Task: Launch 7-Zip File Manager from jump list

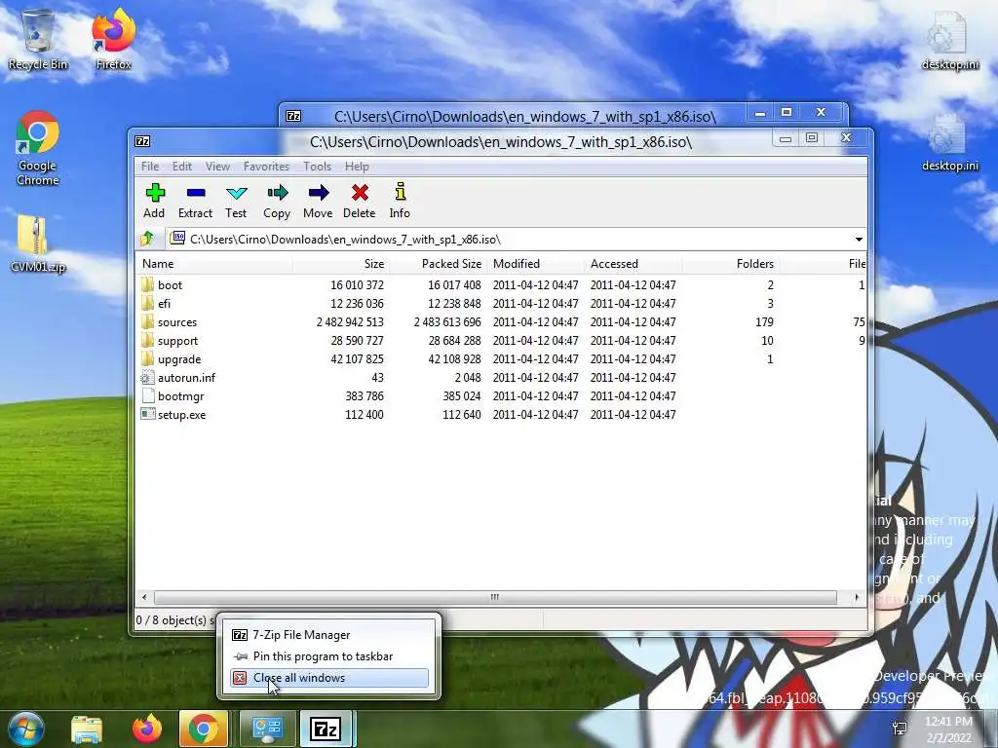Action: point(329,635)
